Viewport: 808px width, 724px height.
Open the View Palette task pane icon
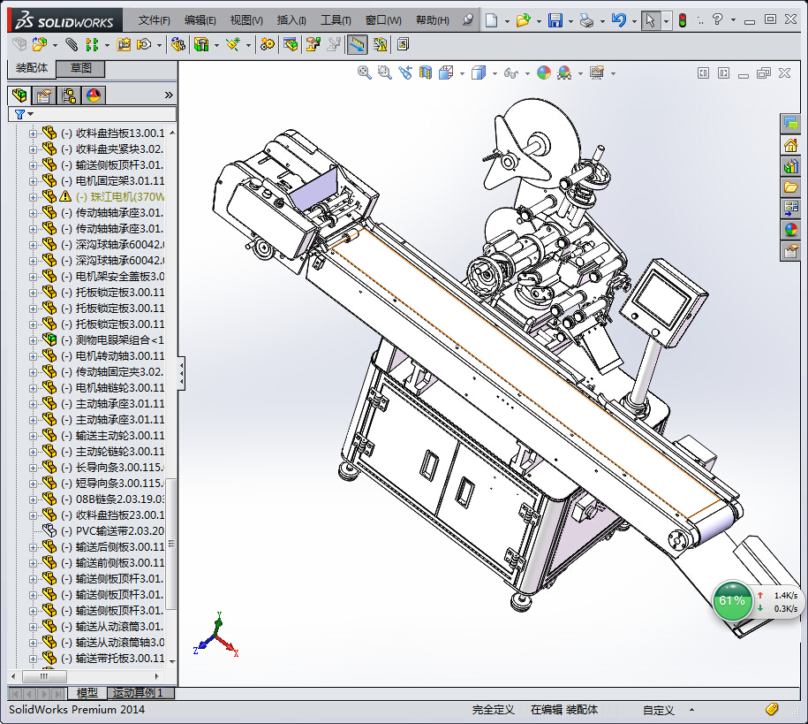pyautogui.click(x=790, y=209)
